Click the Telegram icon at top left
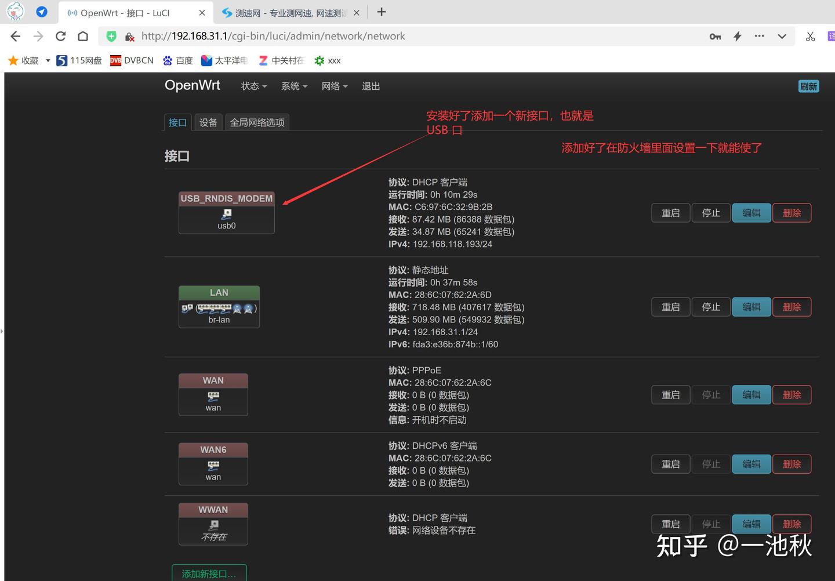 pos(41,11)
